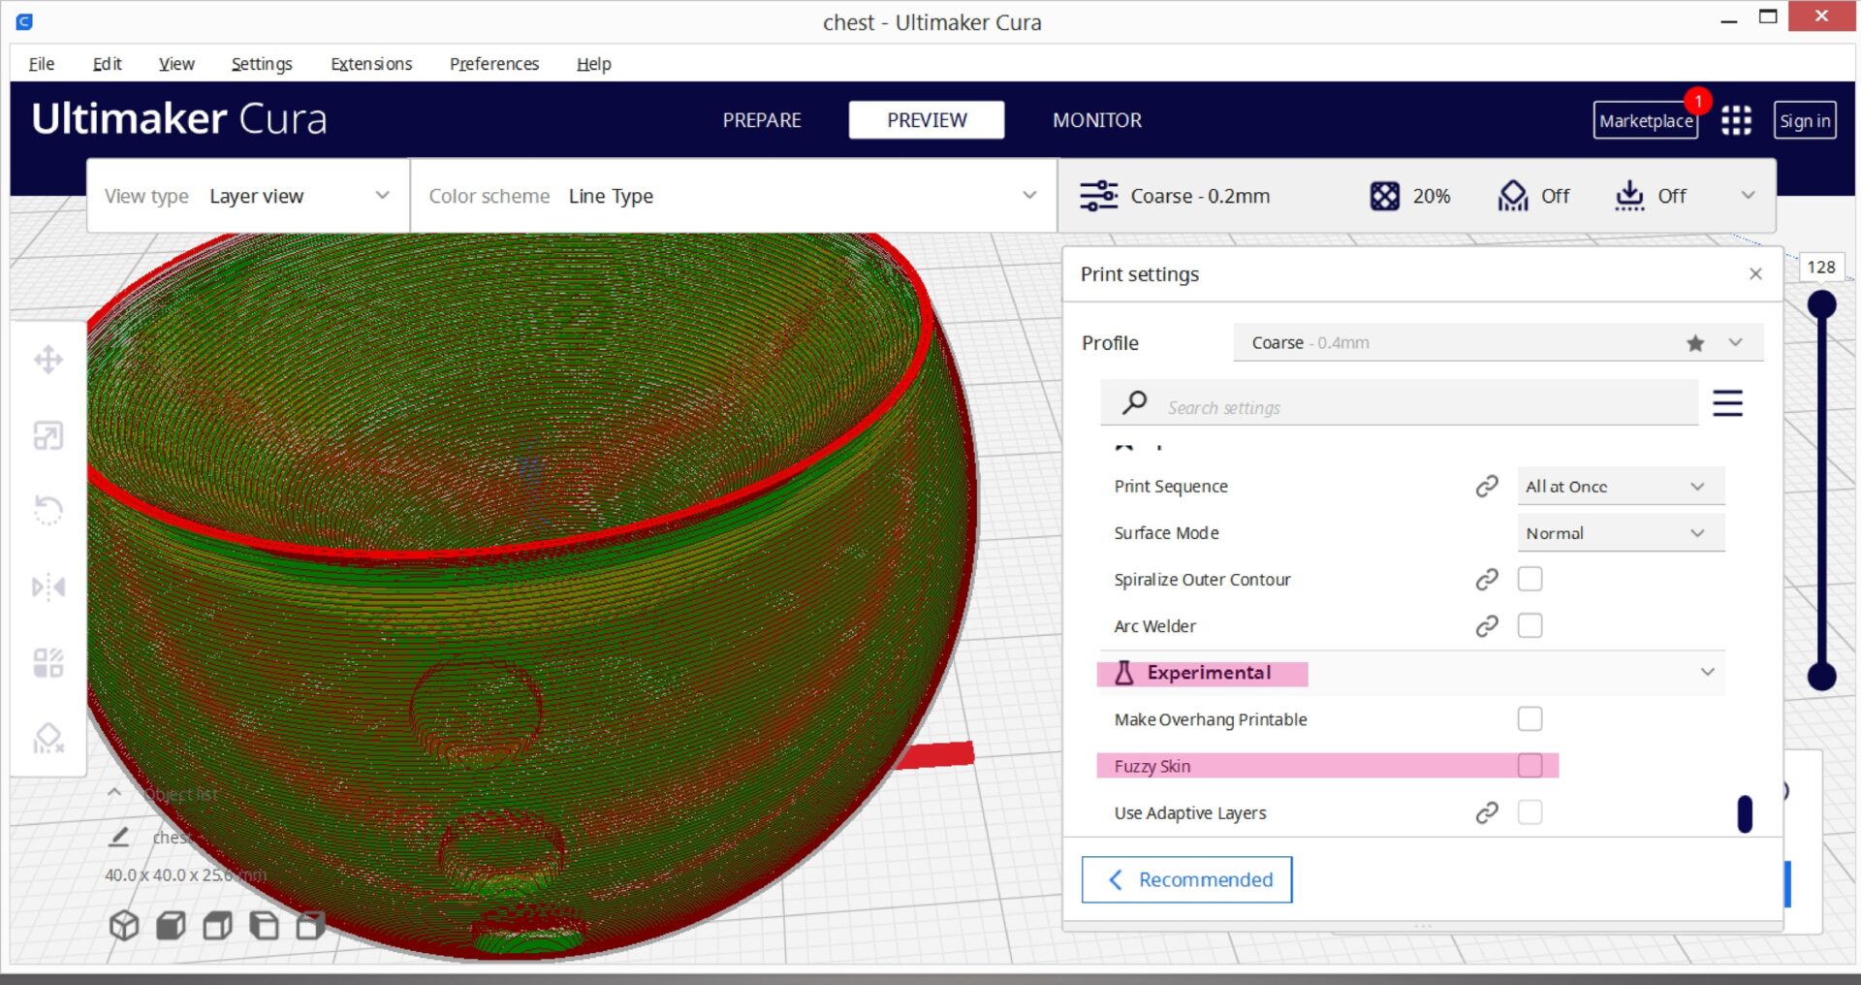The height and width of the screenshot is (985, 1861).
Task: Click the build plate adhesion icon
Action: pos(1629,196)
